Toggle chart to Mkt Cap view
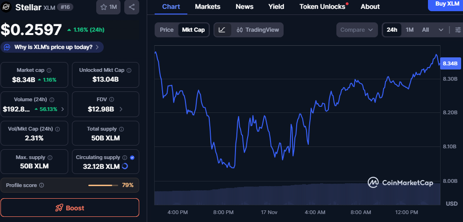The width and height of the screenshot is (463, 222). pos(193,30)
